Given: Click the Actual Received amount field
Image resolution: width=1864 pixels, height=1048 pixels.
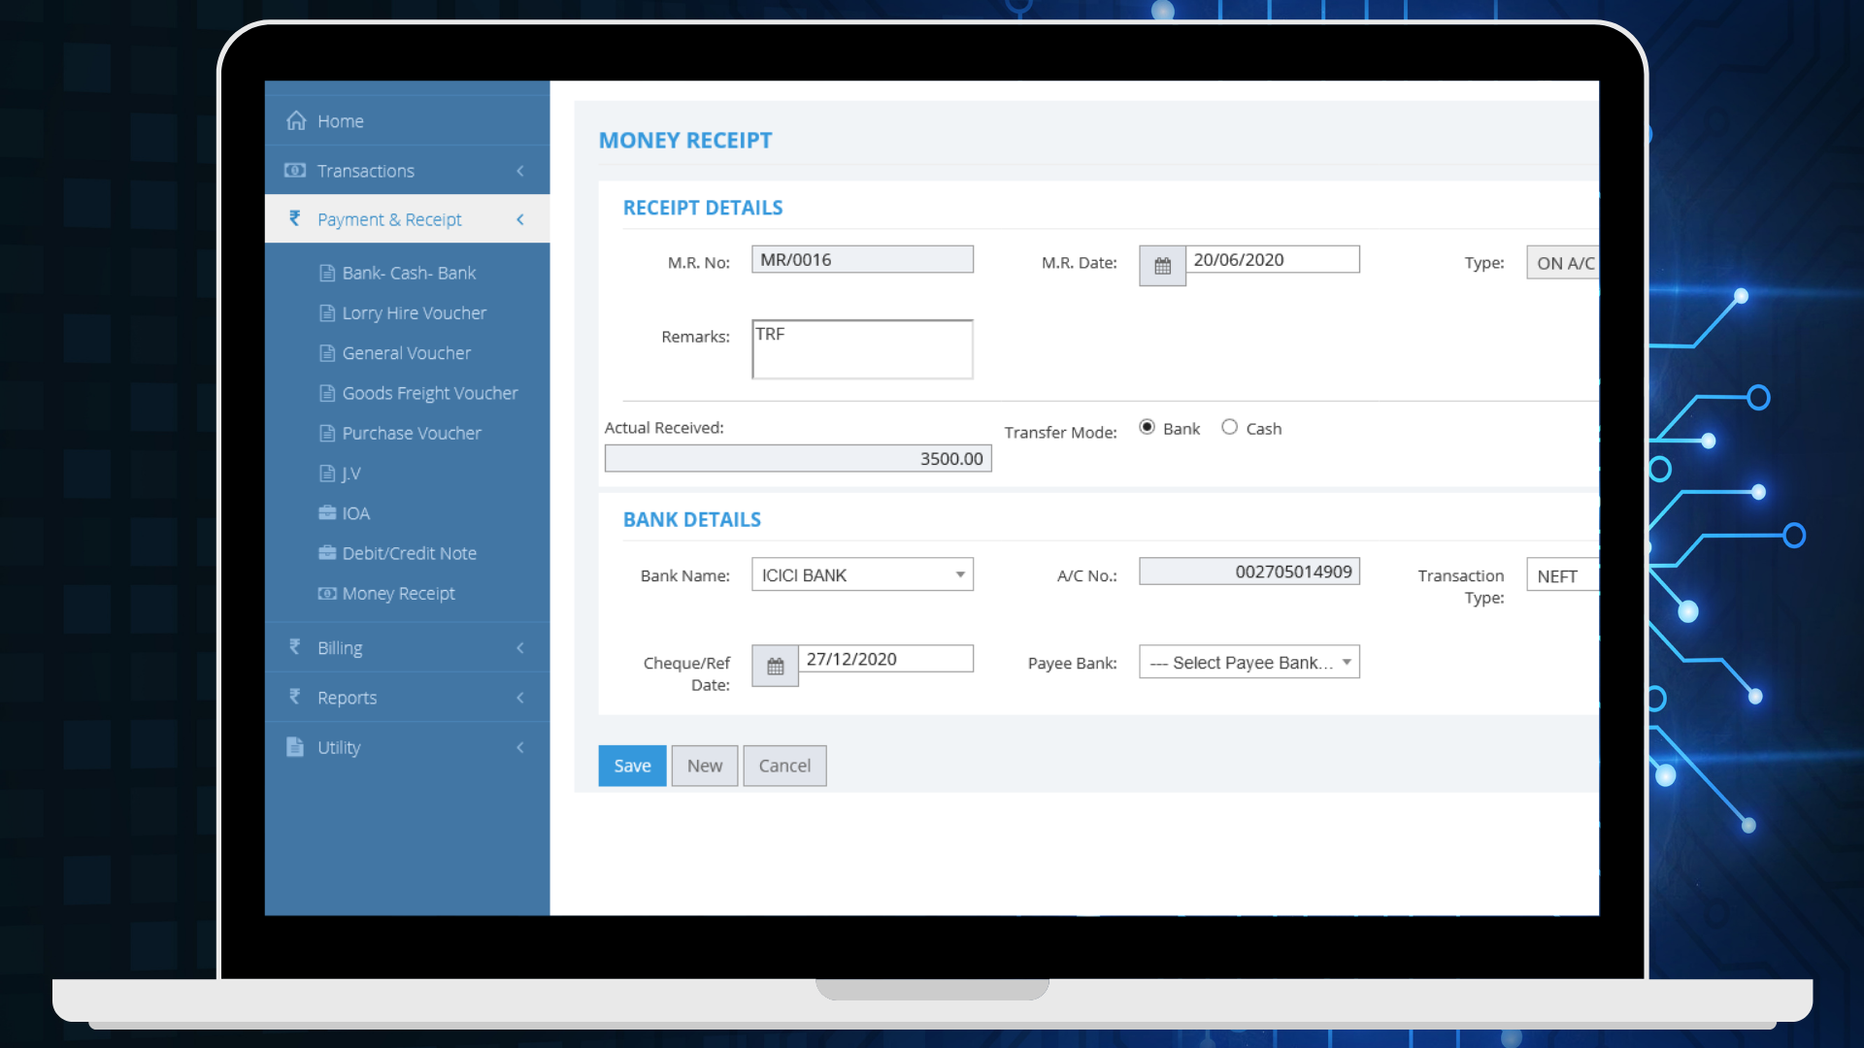Looking at the screenshot, I should pyautogui.click(x=798, y=458).
